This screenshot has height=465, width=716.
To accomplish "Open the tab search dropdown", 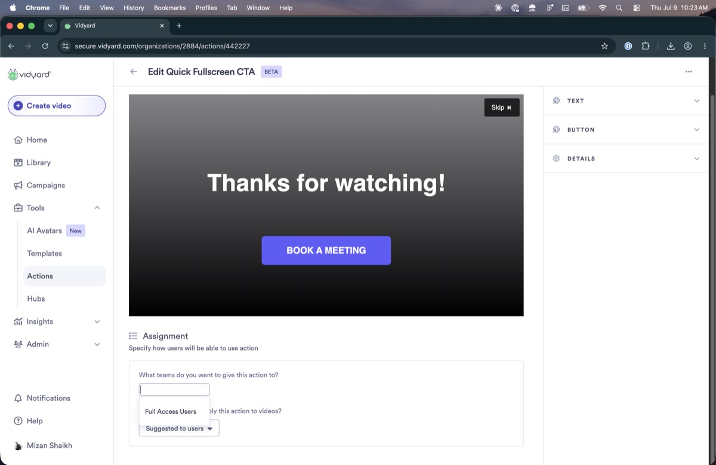I will coord(50,26).
